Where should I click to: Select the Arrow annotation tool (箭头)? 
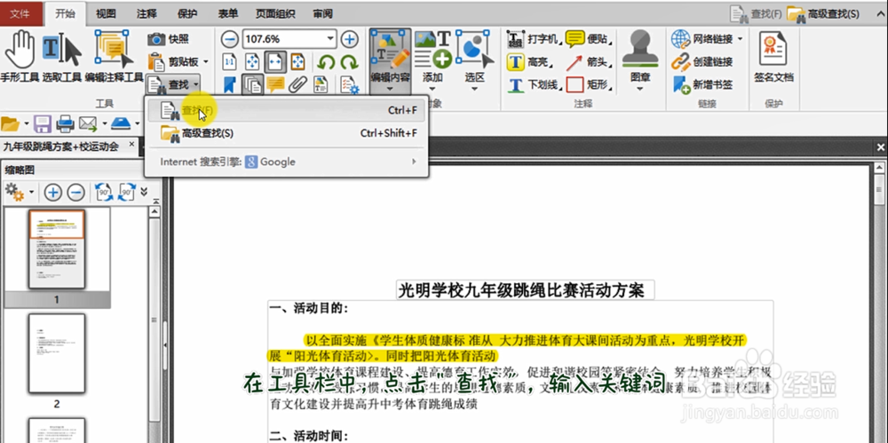click(589, 62)
